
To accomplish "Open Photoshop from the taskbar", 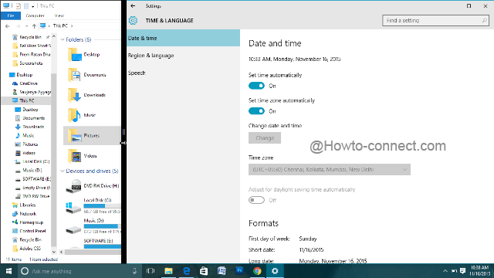I will coord(239,271).
